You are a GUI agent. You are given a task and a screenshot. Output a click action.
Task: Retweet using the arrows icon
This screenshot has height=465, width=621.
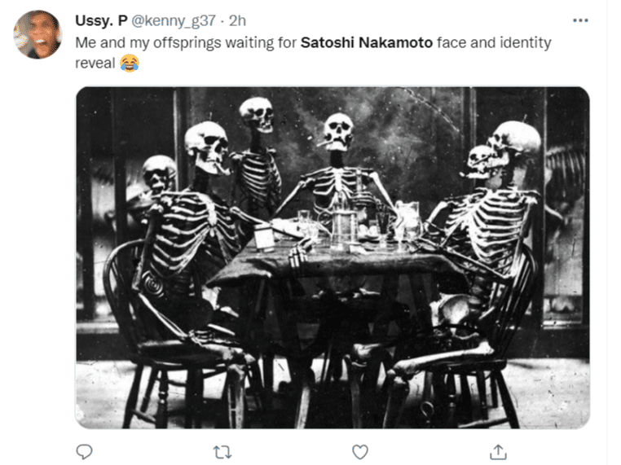(222, 451)
